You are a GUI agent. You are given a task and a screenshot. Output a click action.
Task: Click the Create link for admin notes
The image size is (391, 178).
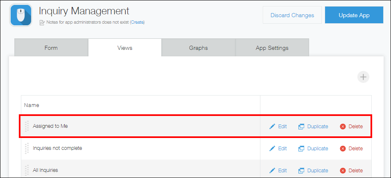point(137,22)
